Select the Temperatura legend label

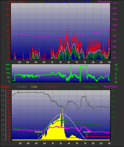tap(91, 87)
